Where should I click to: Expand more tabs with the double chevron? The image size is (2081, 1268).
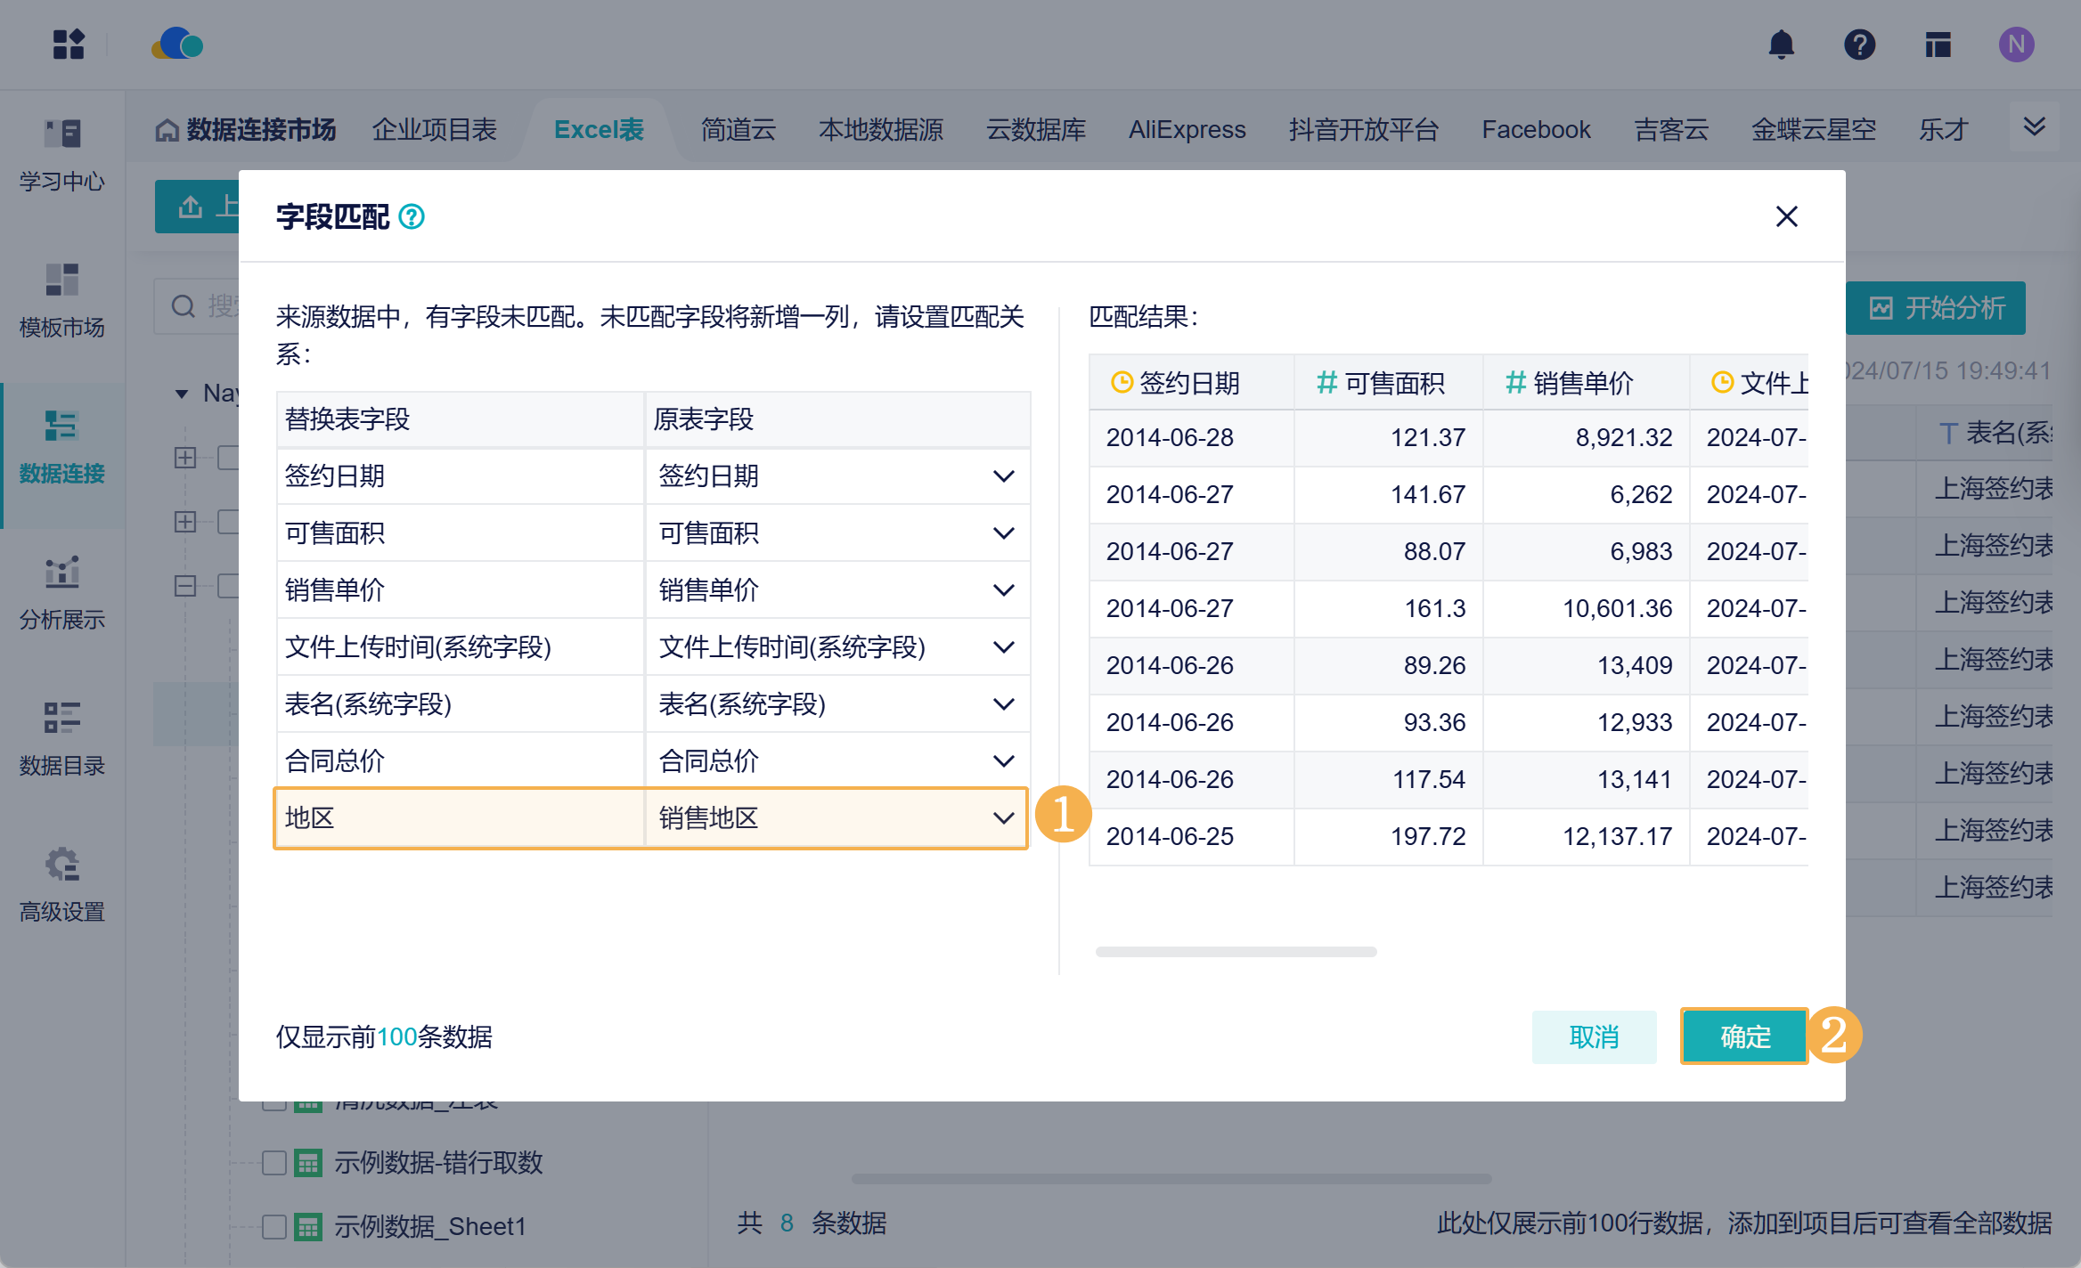coord(2034,127)
